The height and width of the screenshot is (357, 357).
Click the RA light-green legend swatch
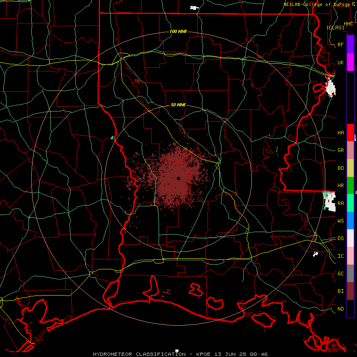pos(350,203)
